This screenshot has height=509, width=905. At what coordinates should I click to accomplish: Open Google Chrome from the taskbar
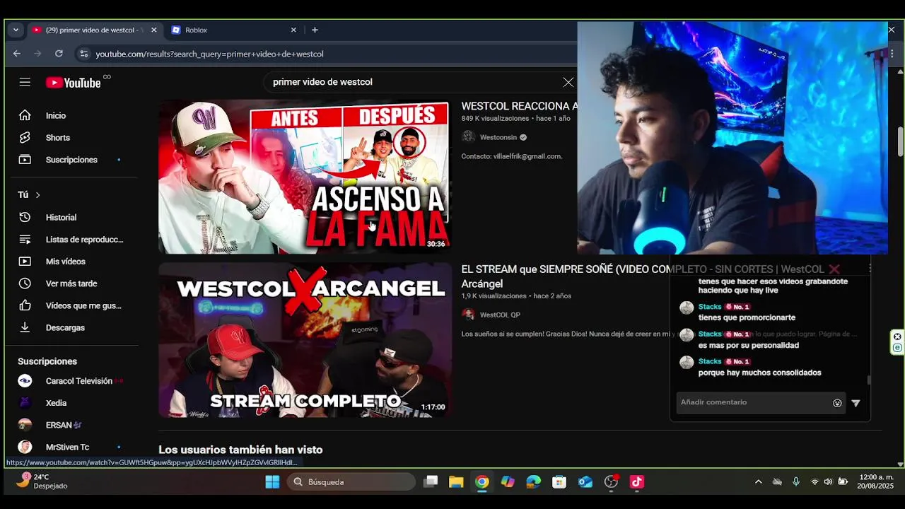pyautogui.click(x=481, y=482)
